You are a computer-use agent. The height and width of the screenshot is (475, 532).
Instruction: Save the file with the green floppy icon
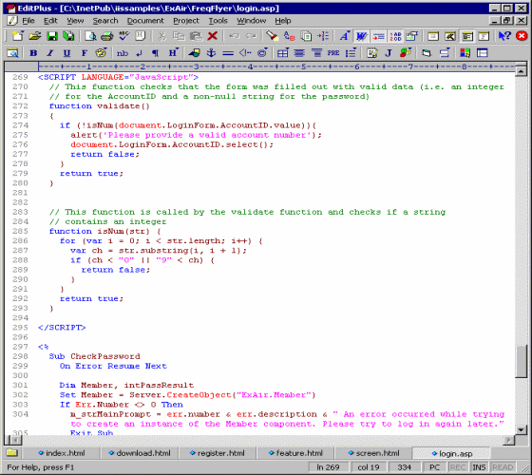(x=52, y=36)
